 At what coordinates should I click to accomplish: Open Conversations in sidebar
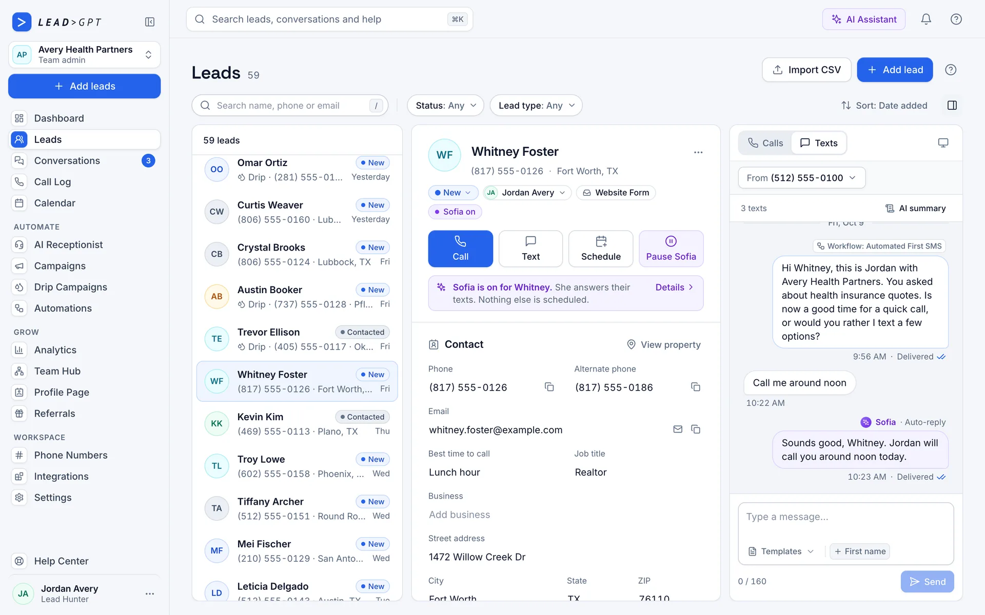click(x=85, y=161)
